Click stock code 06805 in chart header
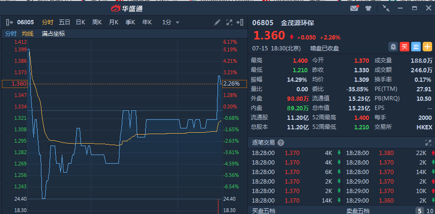Image resolution: width=435 pixels, height=214 pixels. click(26, 22)
